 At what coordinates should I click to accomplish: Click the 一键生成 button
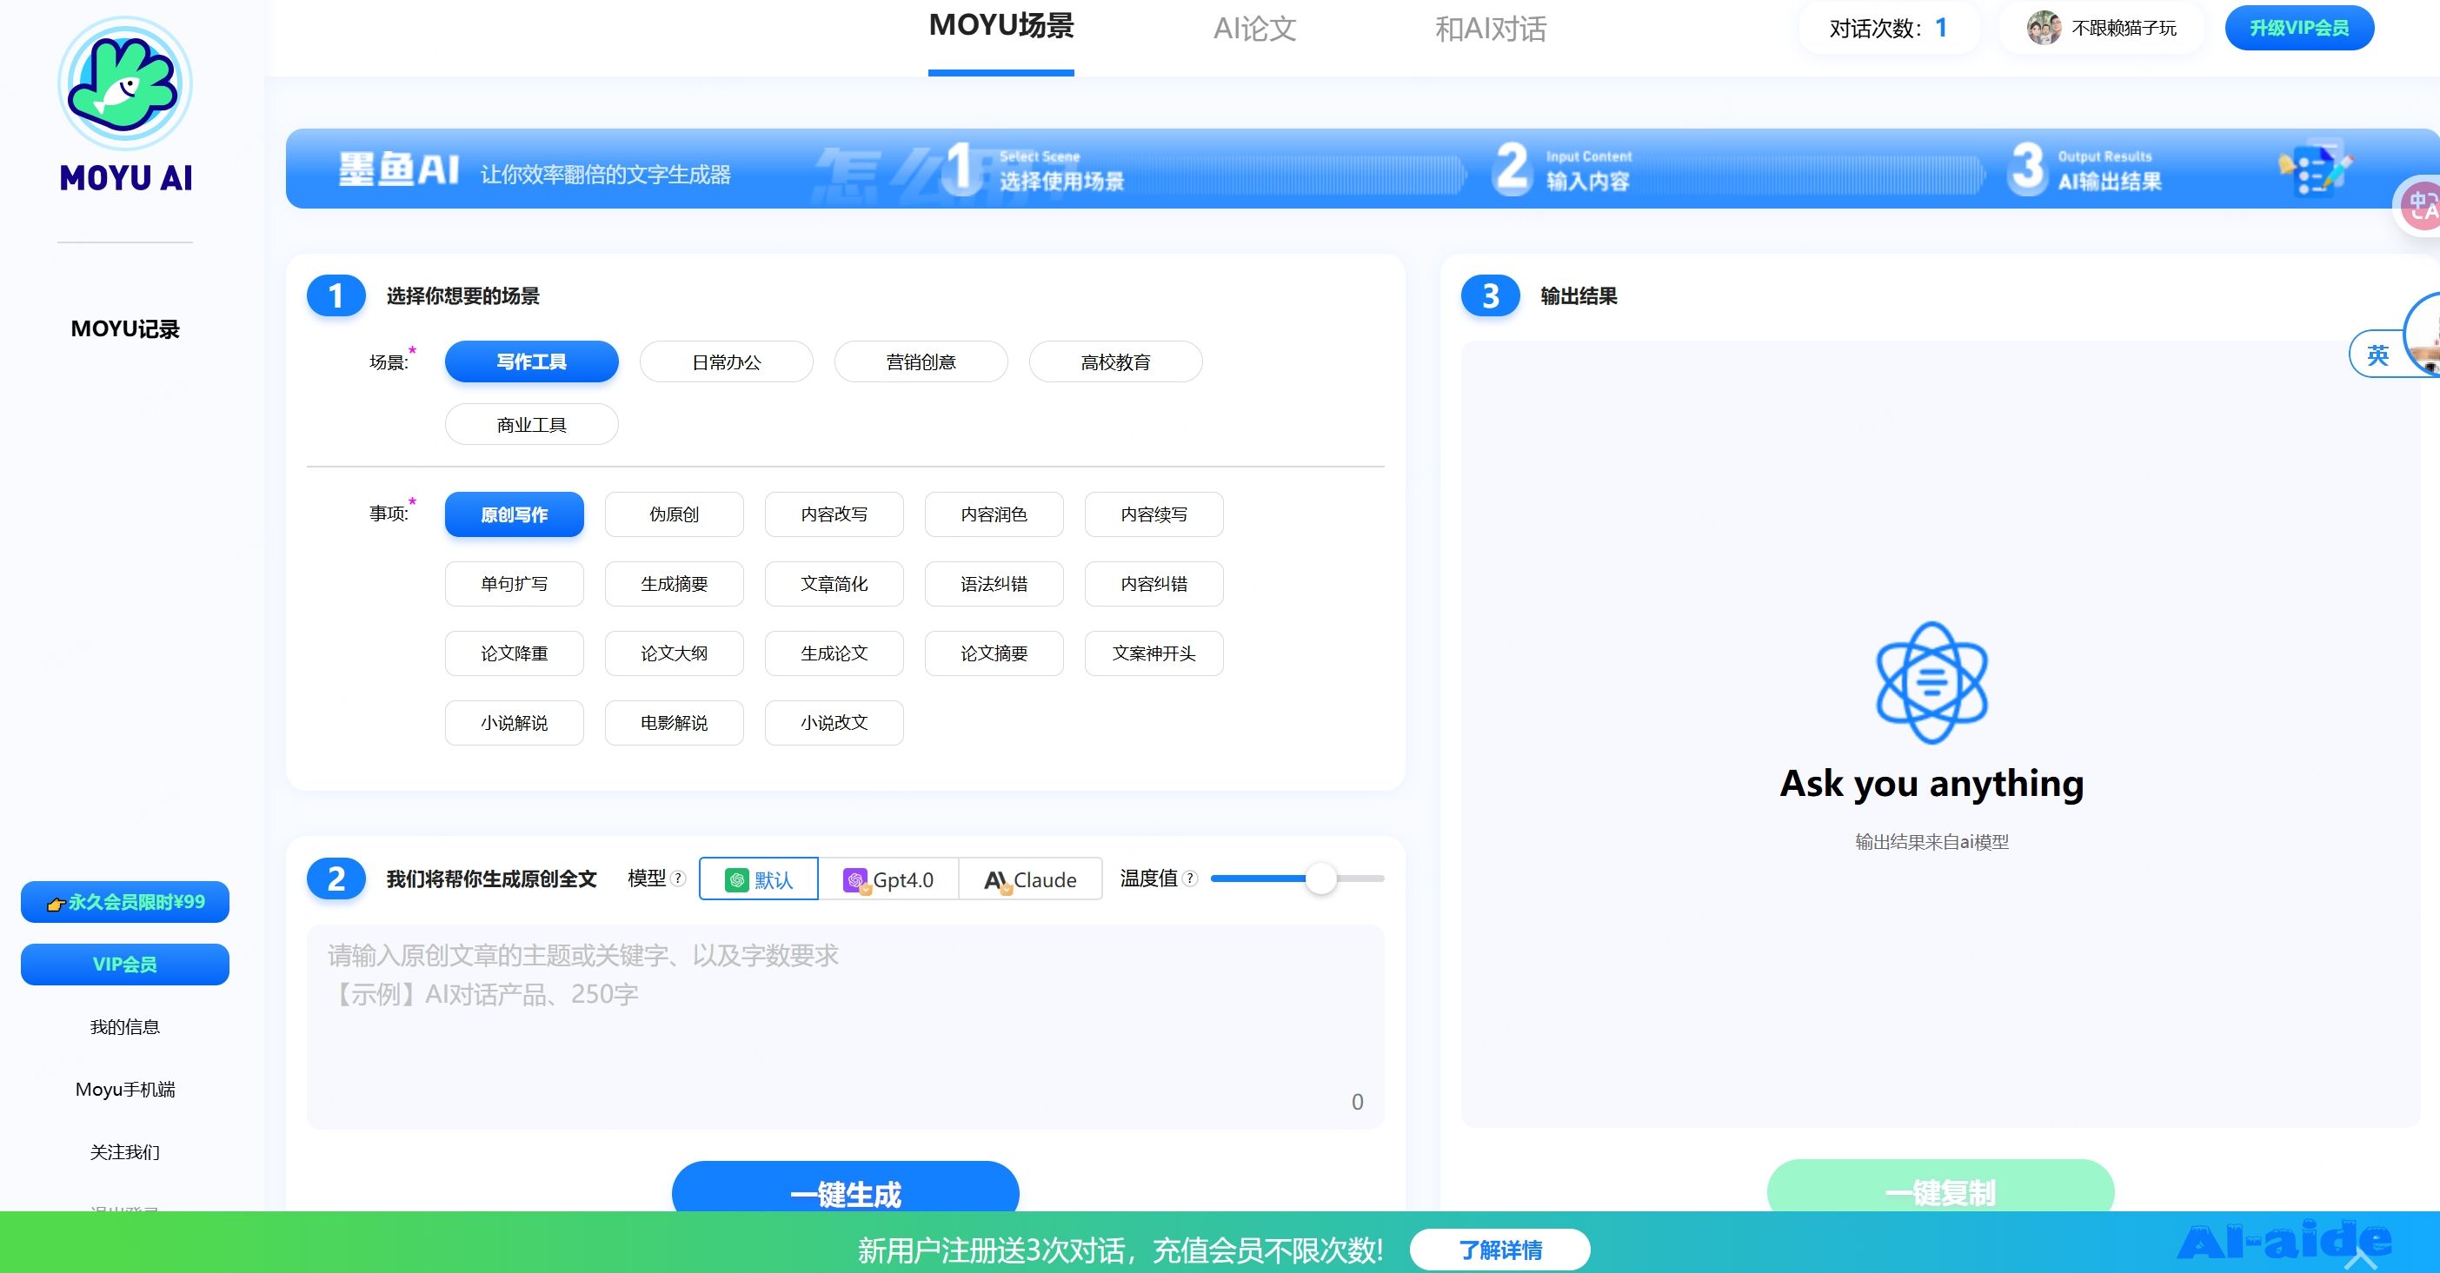point(845,1188)
